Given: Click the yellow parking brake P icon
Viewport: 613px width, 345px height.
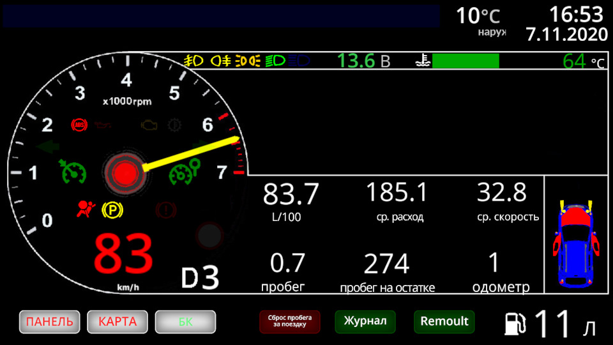Looking at the screenshot, I should (x=112, y=210).
